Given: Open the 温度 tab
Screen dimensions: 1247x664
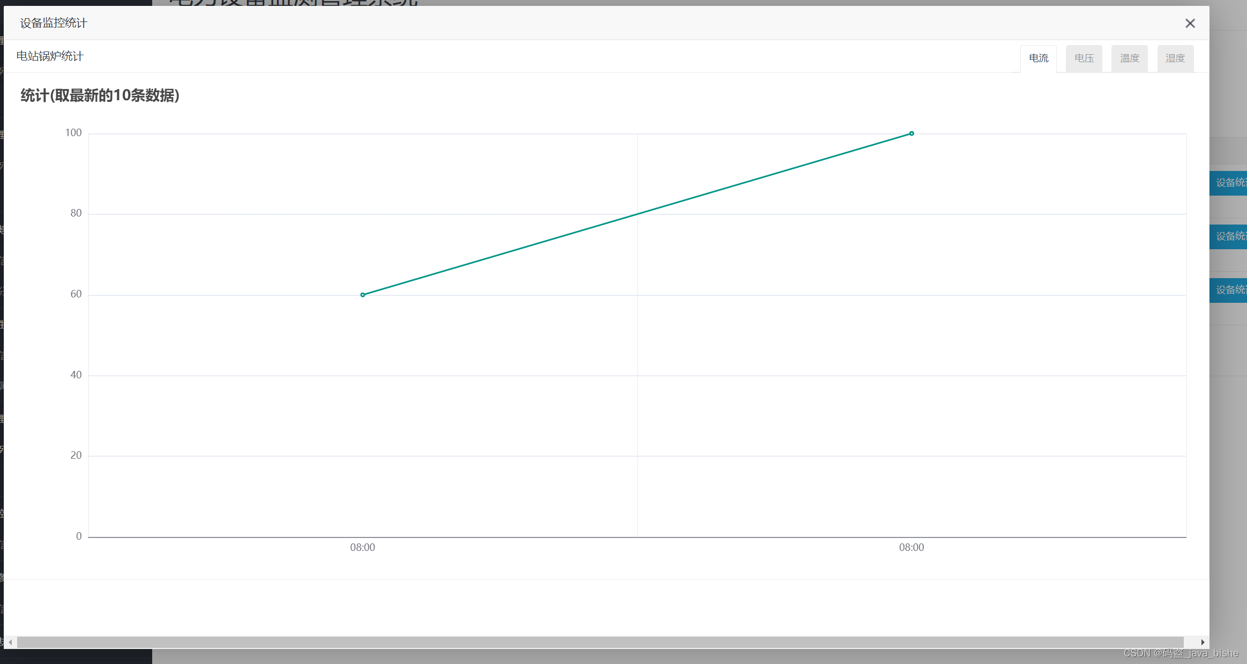Looking at the screenshot, I should 1129,58.
